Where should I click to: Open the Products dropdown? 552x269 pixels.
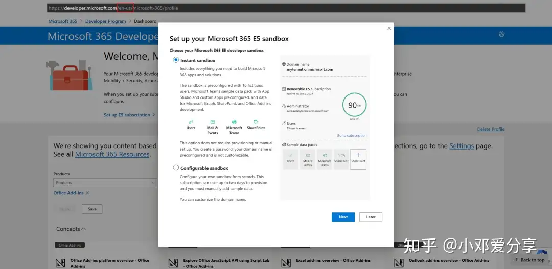pyautogui.click(x=105, y=183)
